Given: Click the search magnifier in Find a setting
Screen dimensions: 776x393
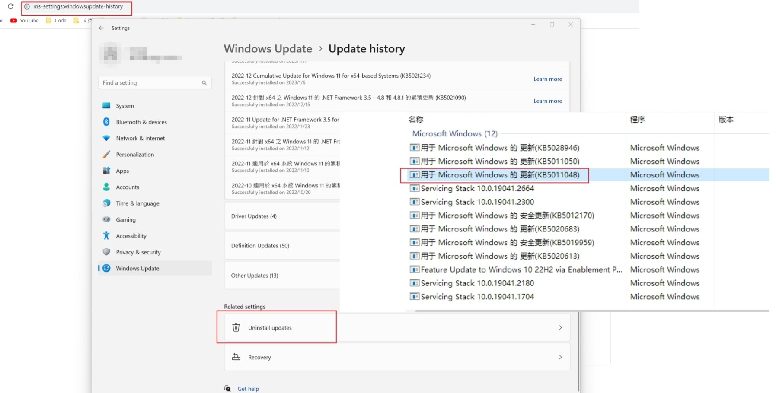Looking at the screenshot, I should [x=204, y=83].
